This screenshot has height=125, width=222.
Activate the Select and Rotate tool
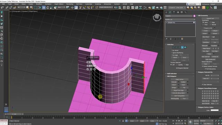48,8
